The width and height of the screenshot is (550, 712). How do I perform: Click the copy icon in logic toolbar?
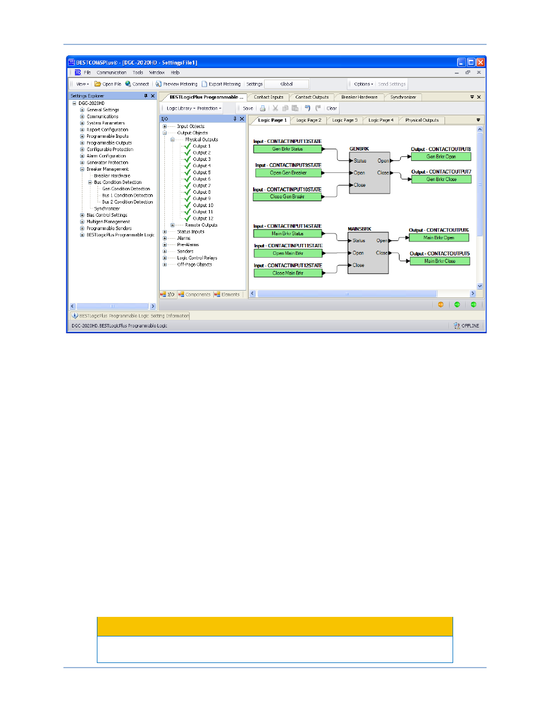tap(285, 108)
